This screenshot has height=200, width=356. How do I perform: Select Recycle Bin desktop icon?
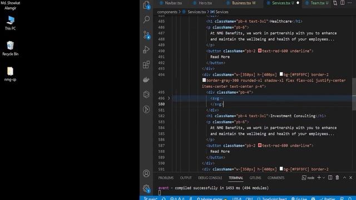[10, 48]
